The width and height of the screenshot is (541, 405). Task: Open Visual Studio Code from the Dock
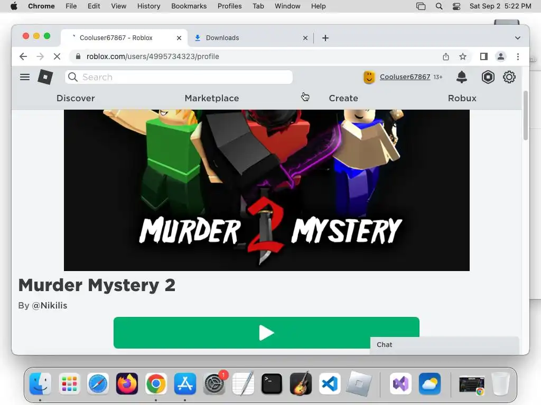330,384
